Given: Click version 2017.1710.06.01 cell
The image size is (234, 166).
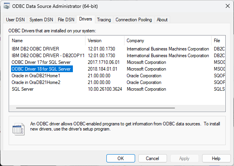Looking at the screenshot, I should [x=104, y=62].
